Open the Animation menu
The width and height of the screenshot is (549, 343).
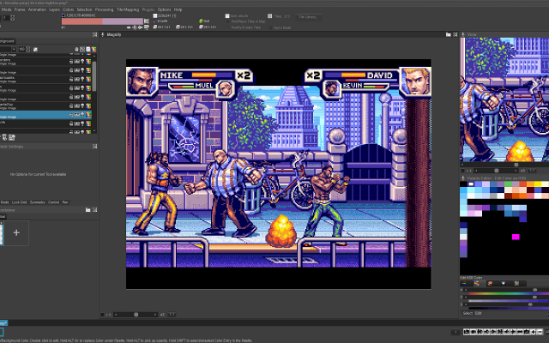coord(37,9)
